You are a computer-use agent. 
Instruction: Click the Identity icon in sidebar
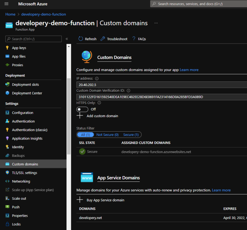pyautogui.click(x=7, y=147)
